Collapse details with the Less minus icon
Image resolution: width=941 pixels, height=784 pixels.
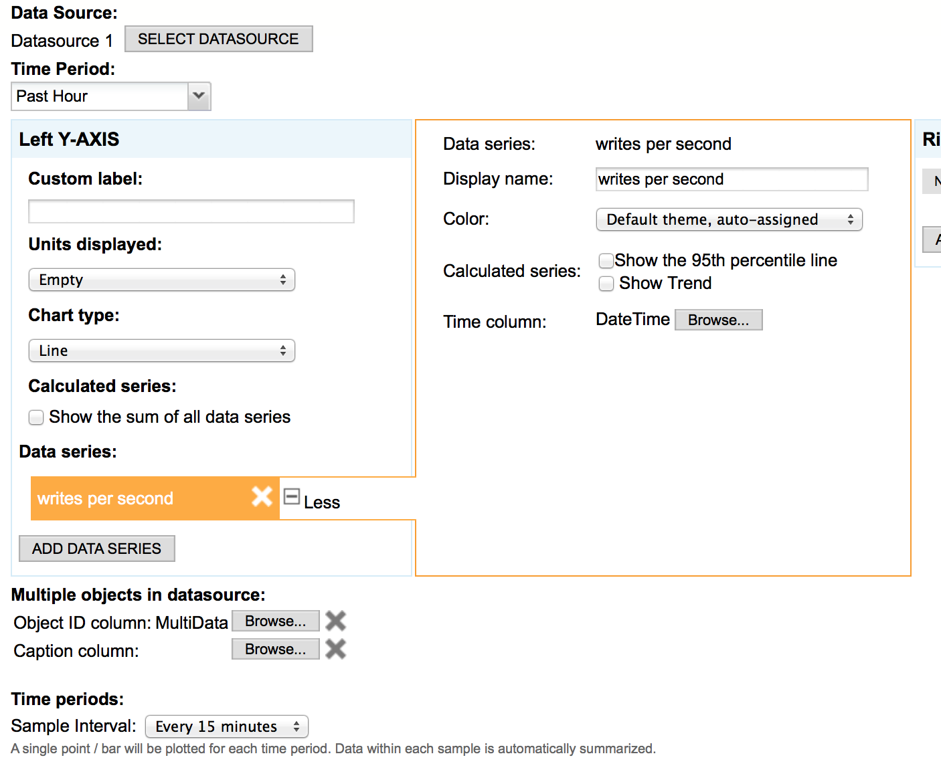click(x=292, y=496)
